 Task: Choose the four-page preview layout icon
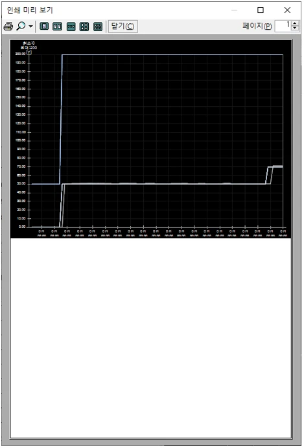pos(84,27)
